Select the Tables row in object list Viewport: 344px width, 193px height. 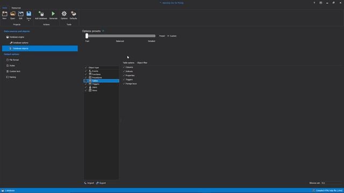[x=102, y=81]
